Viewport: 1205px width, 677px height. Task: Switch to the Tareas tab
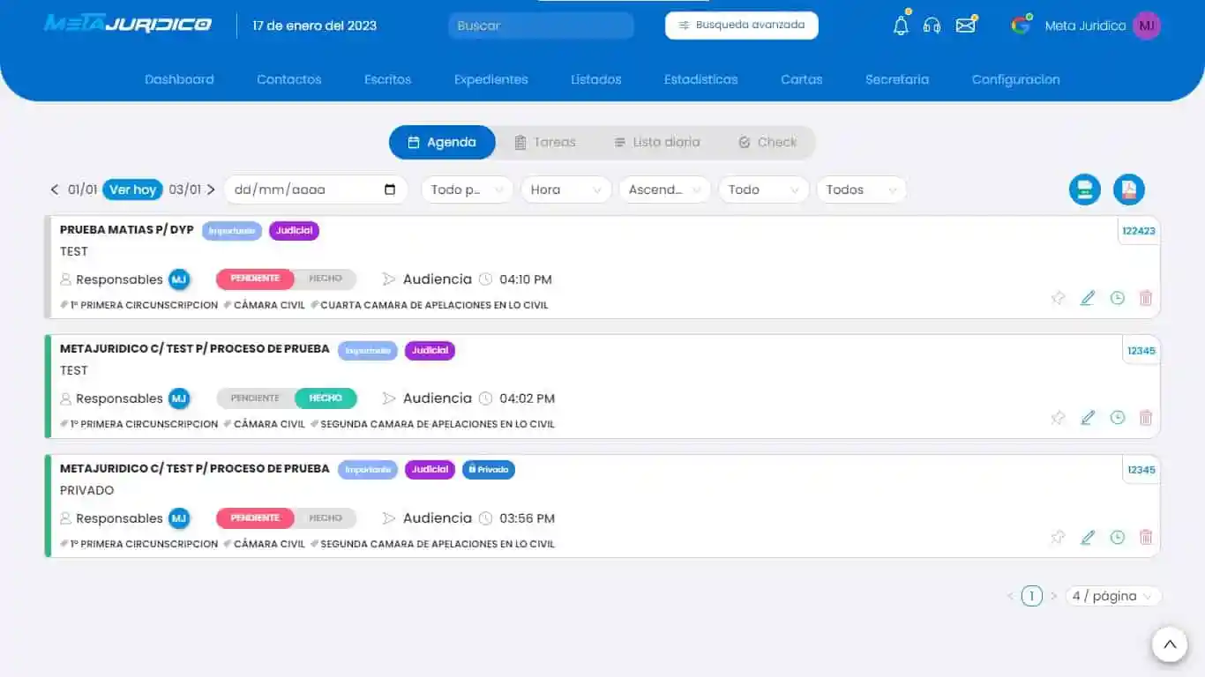(x=546, y=142)
